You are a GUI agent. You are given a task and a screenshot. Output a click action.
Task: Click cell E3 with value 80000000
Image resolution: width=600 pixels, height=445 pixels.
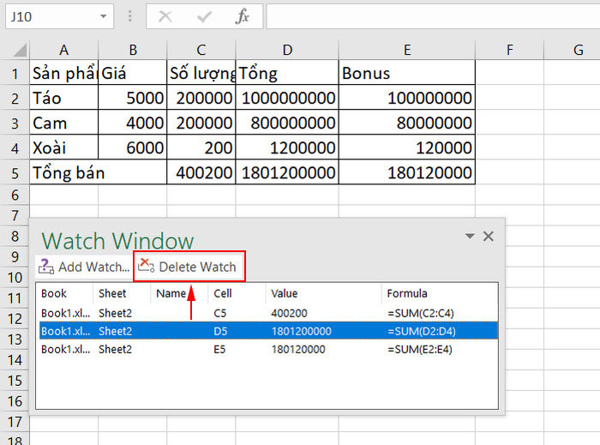[407, 123]
